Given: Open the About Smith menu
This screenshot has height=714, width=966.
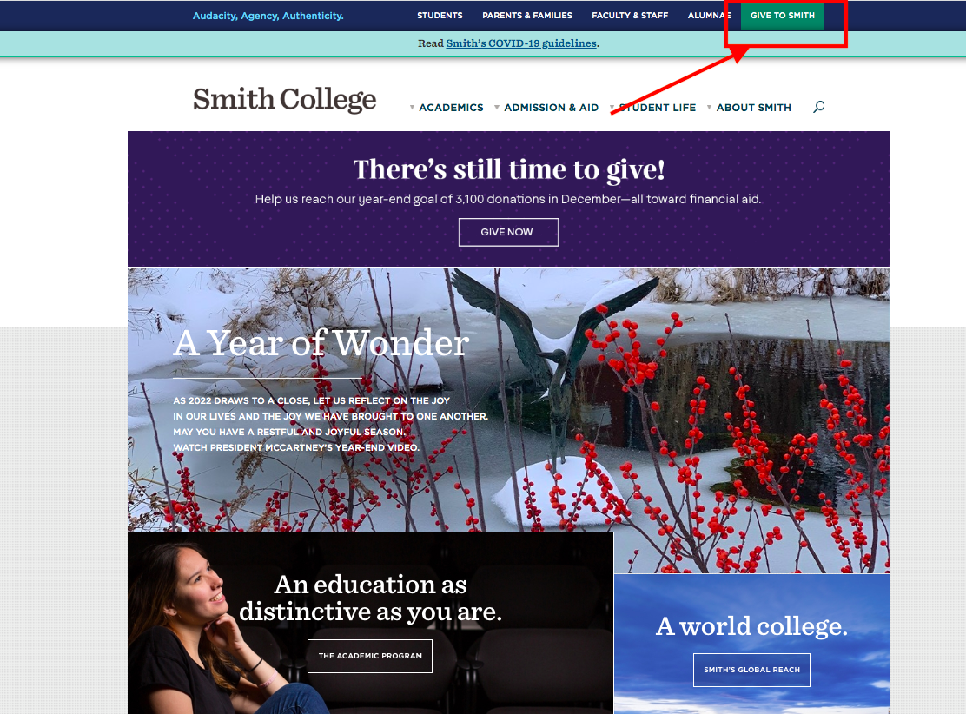Looking at the screenshot, I should tap(753, 108).
